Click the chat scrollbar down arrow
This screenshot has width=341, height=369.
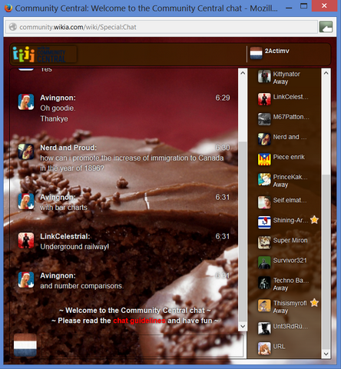(243, 327)
